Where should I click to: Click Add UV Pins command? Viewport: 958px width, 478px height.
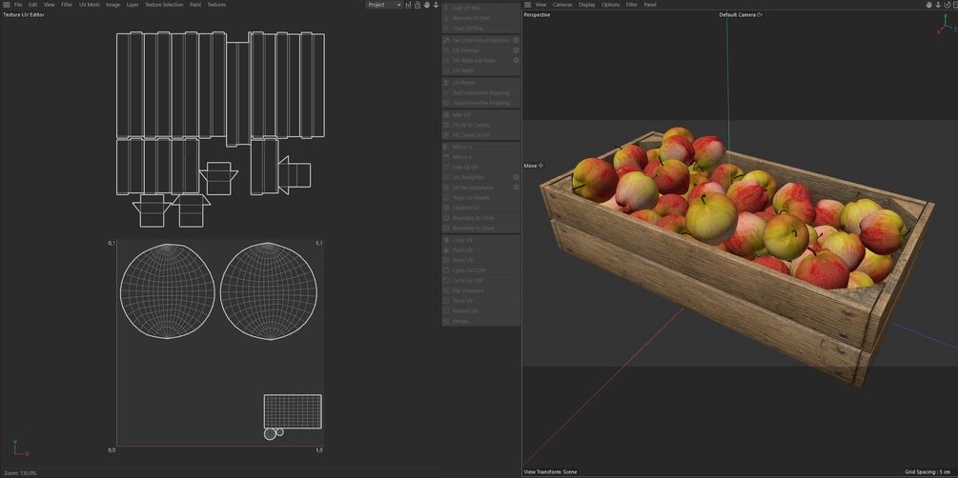(481, 8)
